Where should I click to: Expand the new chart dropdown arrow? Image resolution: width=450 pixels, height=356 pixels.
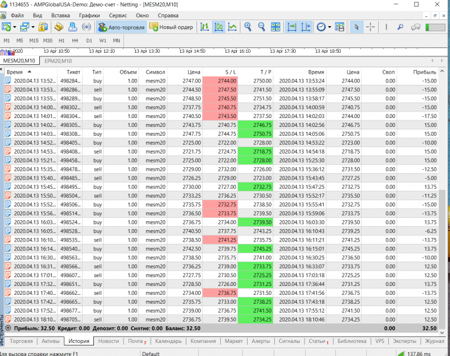14,27
